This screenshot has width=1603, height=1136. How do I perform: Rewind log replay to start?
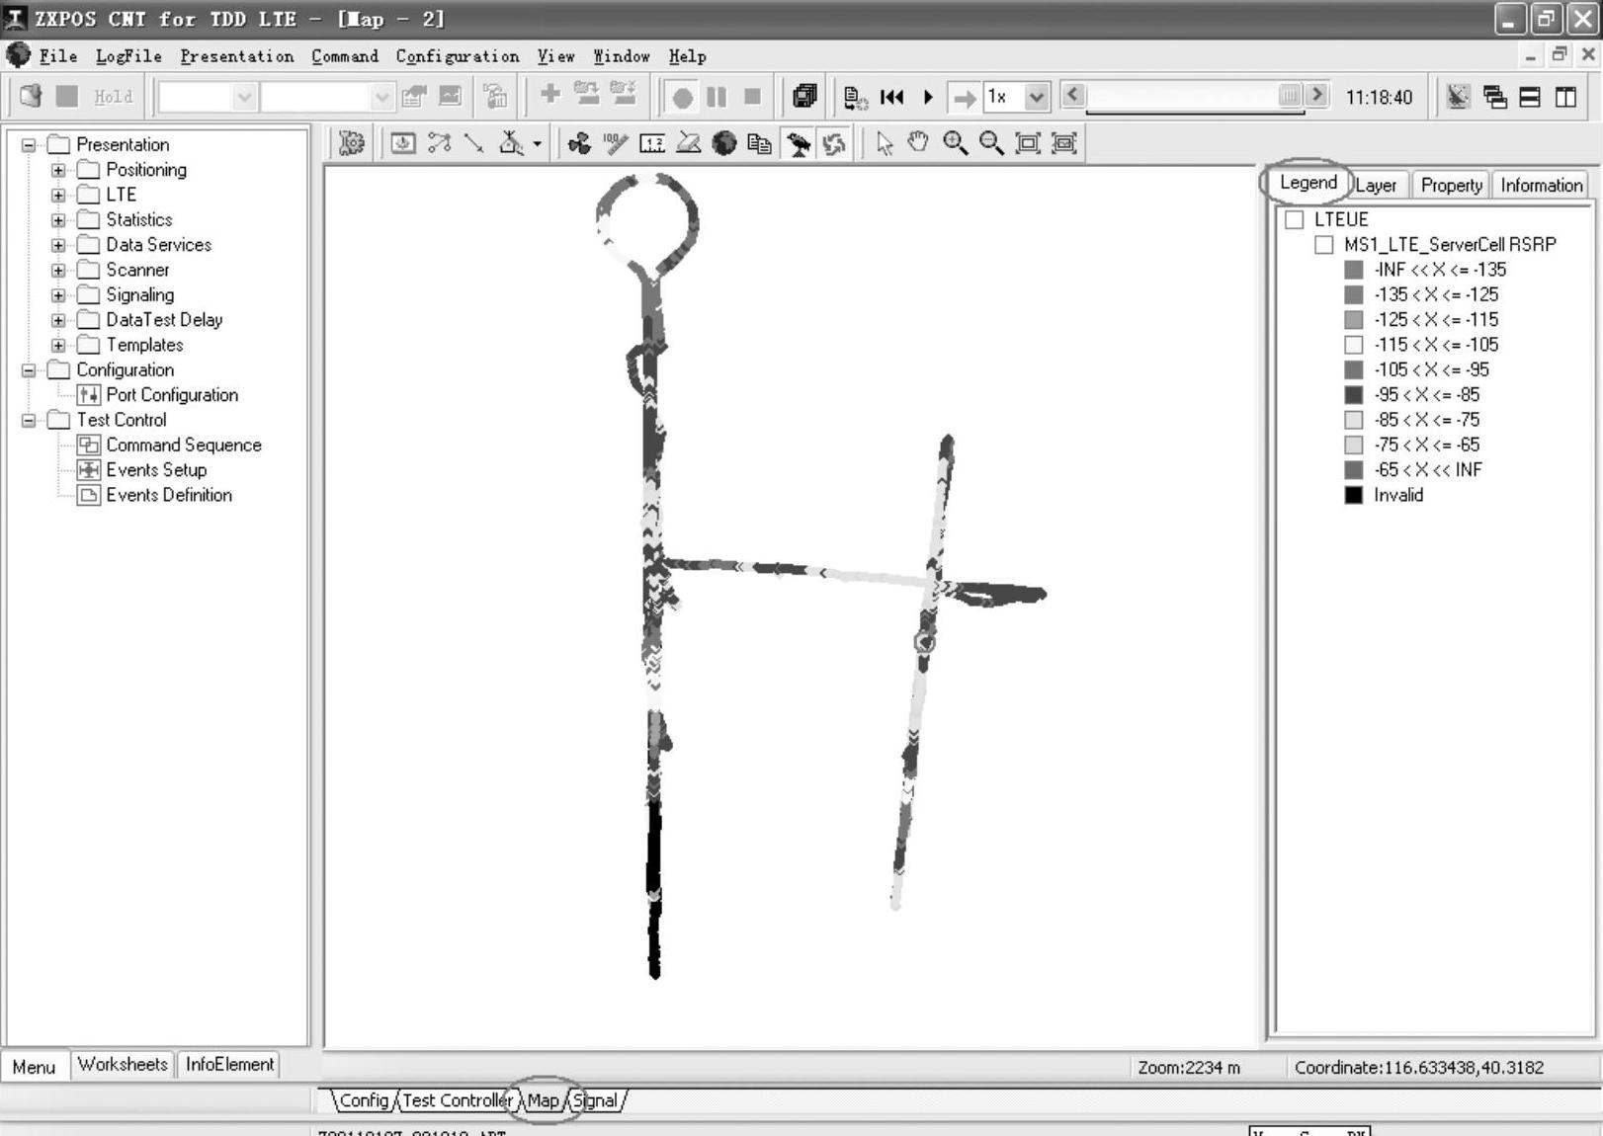tap(891, 97)
